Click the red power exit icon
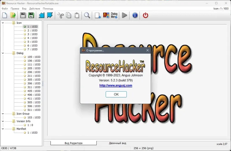231x151 pixels. click(146, 15)
